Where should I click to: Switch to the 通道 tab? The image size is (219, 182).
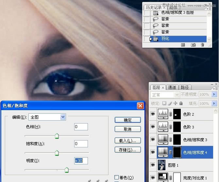tap(172, 87)
